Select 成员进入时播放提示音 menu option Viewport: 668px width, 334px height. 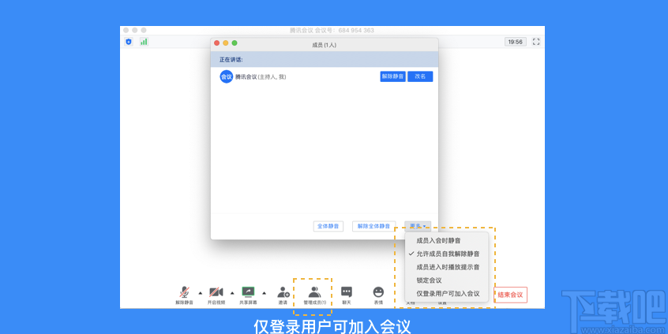tap(446, 267)
